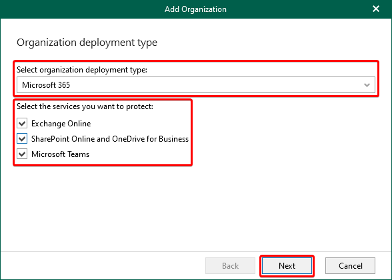This screenshot has width=392, height=280.
Task: Close the Add Organization dialog
Action: [x=376, y=9]
